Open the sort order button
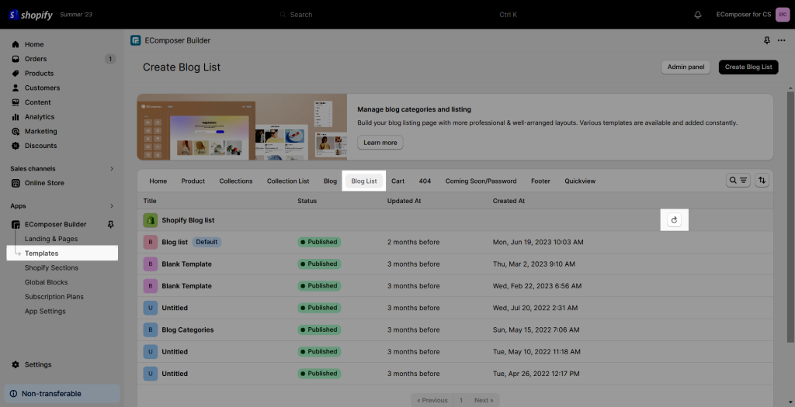795x407 pixels. click(762, 180)
